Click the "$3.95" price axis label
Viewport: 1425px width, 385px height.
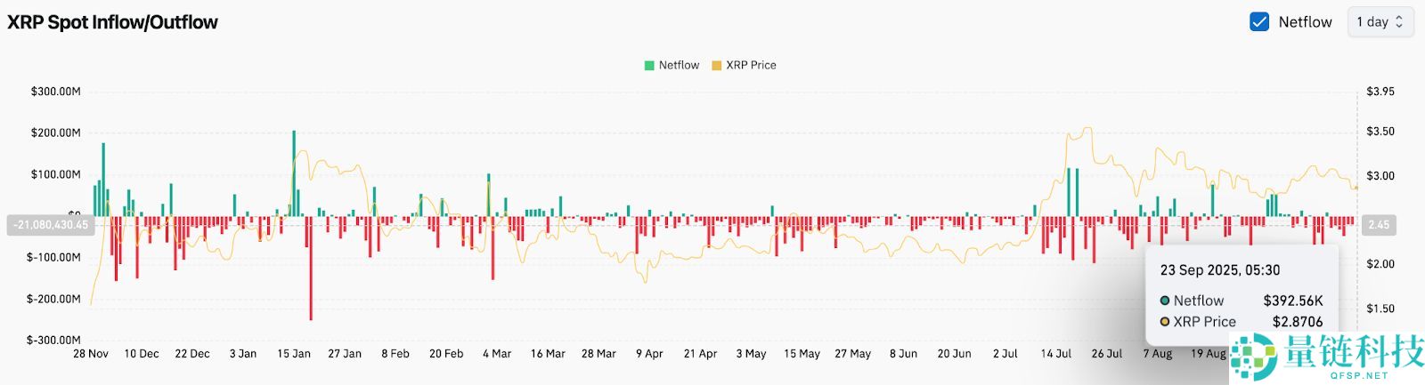[1380, 92]
